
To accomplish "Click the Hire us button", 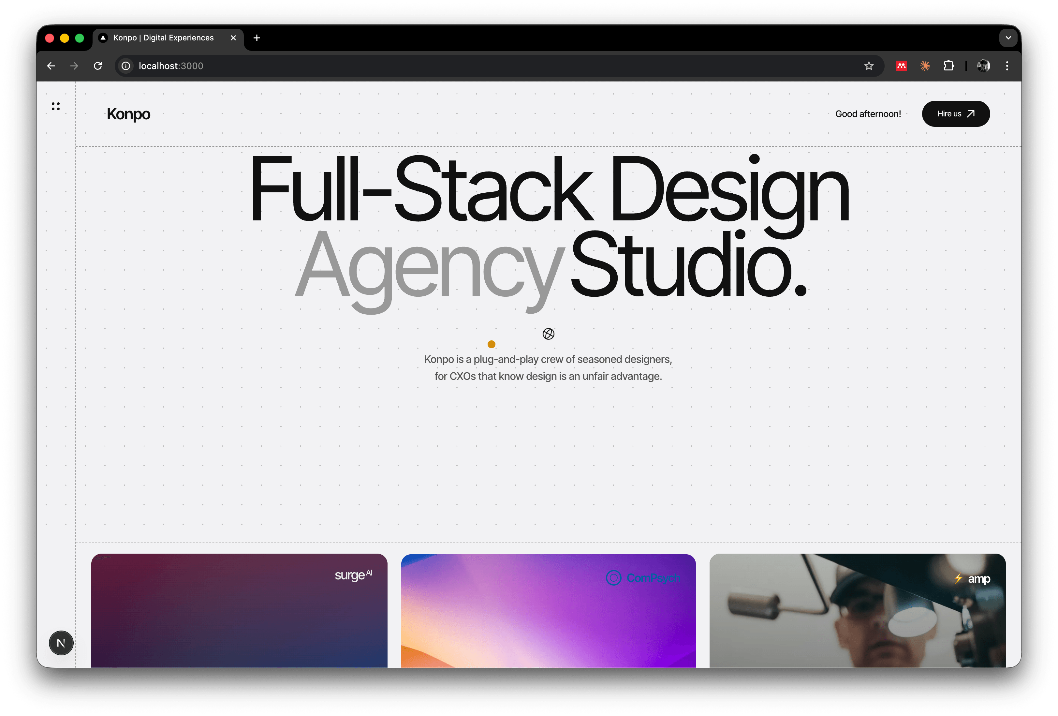I will 956,114.
